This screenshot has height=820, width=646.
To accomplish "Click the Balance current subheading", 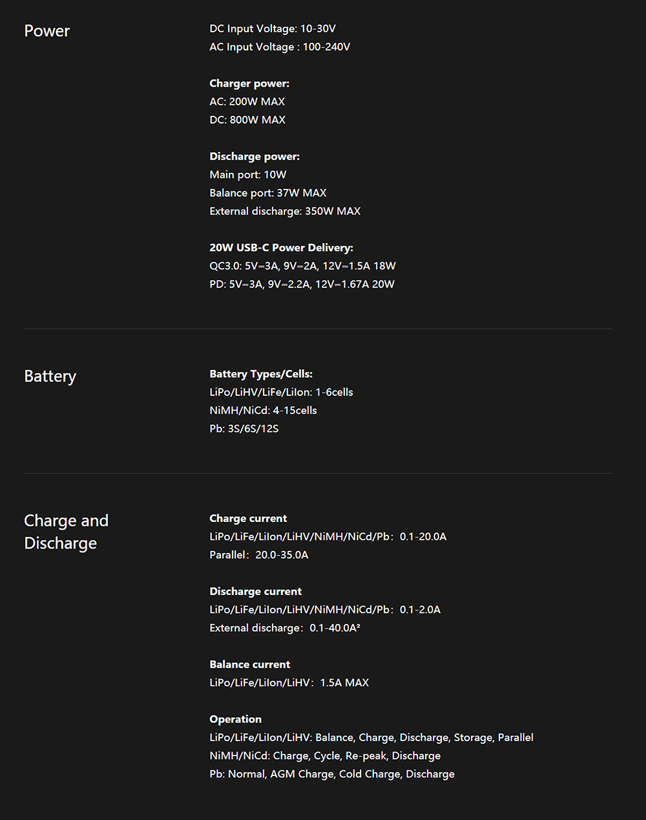I will coord(250,664).
